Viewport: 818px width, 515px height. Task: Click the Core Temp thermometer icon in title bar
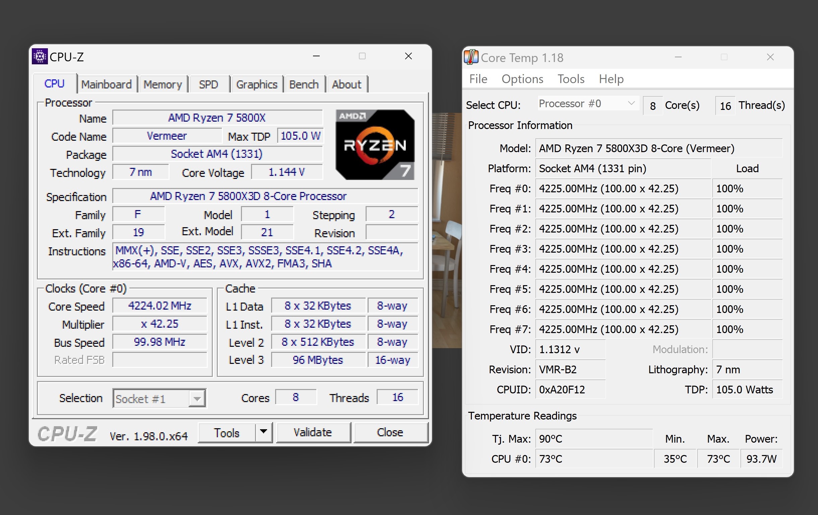pos(471,57)
